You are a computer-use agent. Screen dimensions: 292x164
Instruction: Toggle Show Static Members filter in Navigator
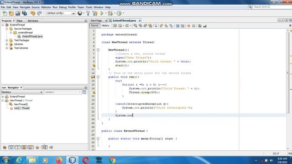click(x=18, y=148)
